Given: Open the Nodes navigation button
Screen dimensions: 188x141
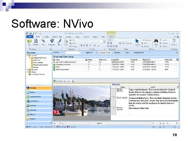Looking at the screenshot, I should (x=39, y=92).
